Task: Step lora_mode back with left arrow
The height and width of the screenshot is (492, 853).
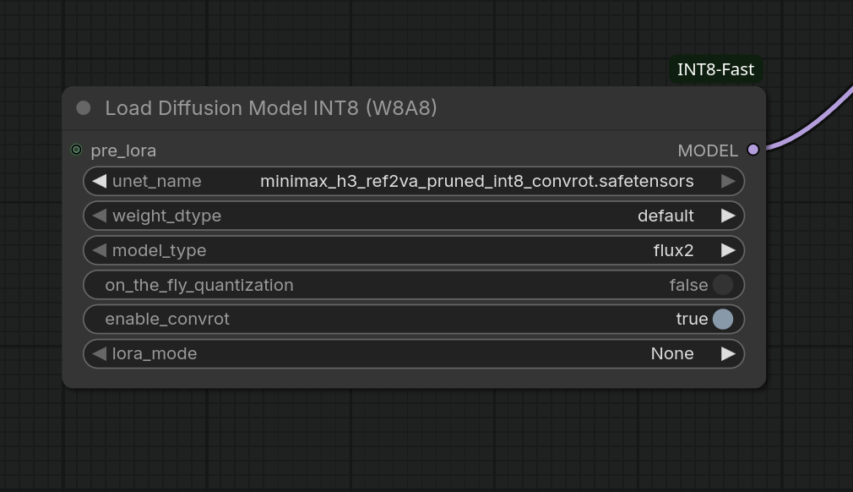Action: 100,353
